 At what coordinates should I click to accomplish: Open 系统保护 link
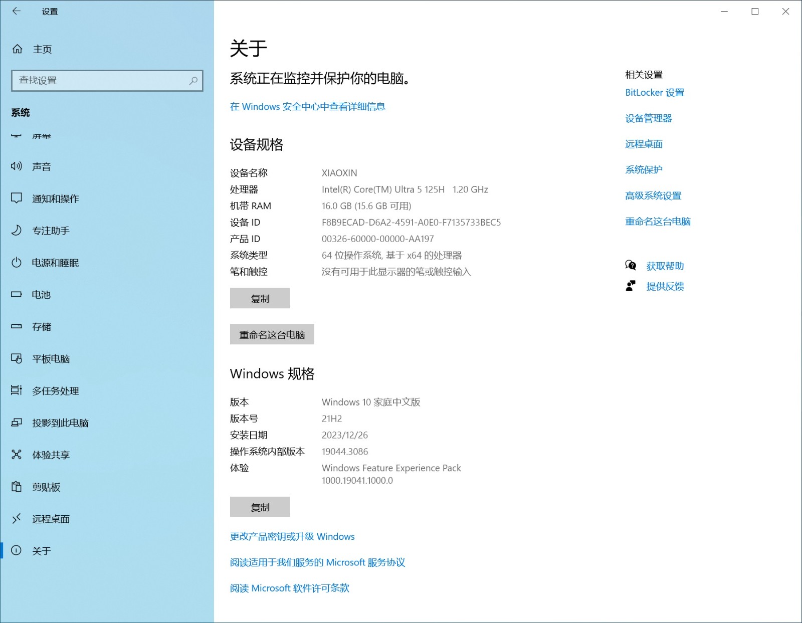(x=644, y=170)
